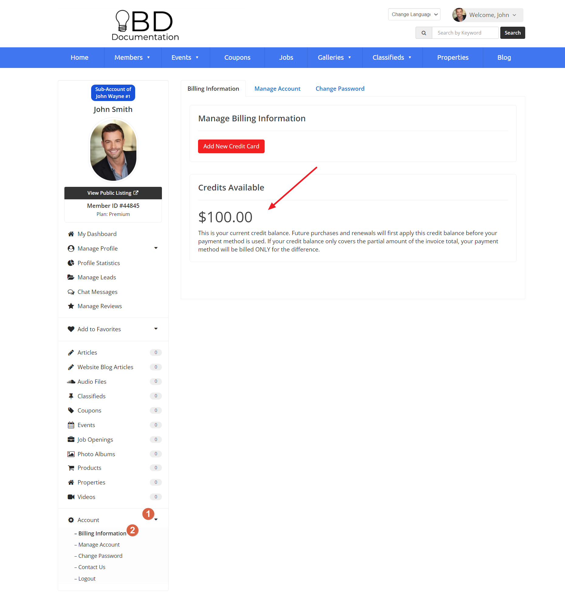Open My Dashboard via the home icon
The width and height of the screenshot is (565, 600).
[71, 234]
